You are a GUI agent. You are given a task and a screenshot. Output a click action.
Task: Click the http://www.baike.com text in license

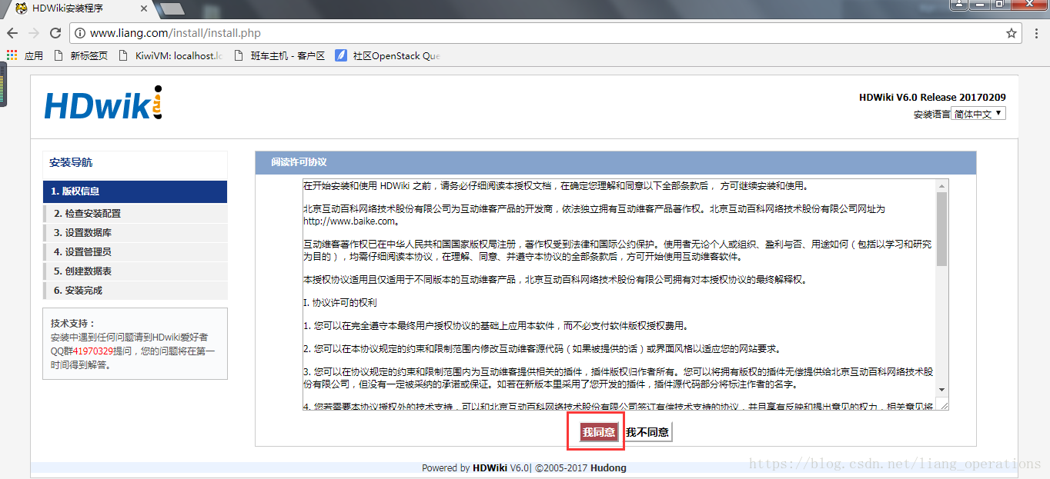349,221
